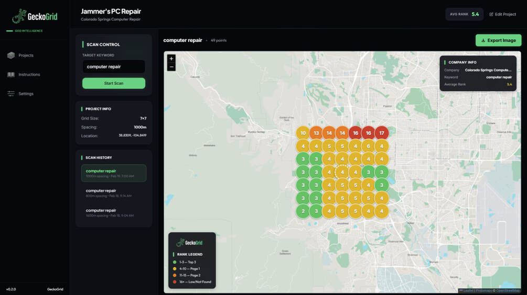The width and height of the screenshot is (527, 295).
Task: Click the Jammer's PC Repair project title
Action: click(x=111, y=12)
